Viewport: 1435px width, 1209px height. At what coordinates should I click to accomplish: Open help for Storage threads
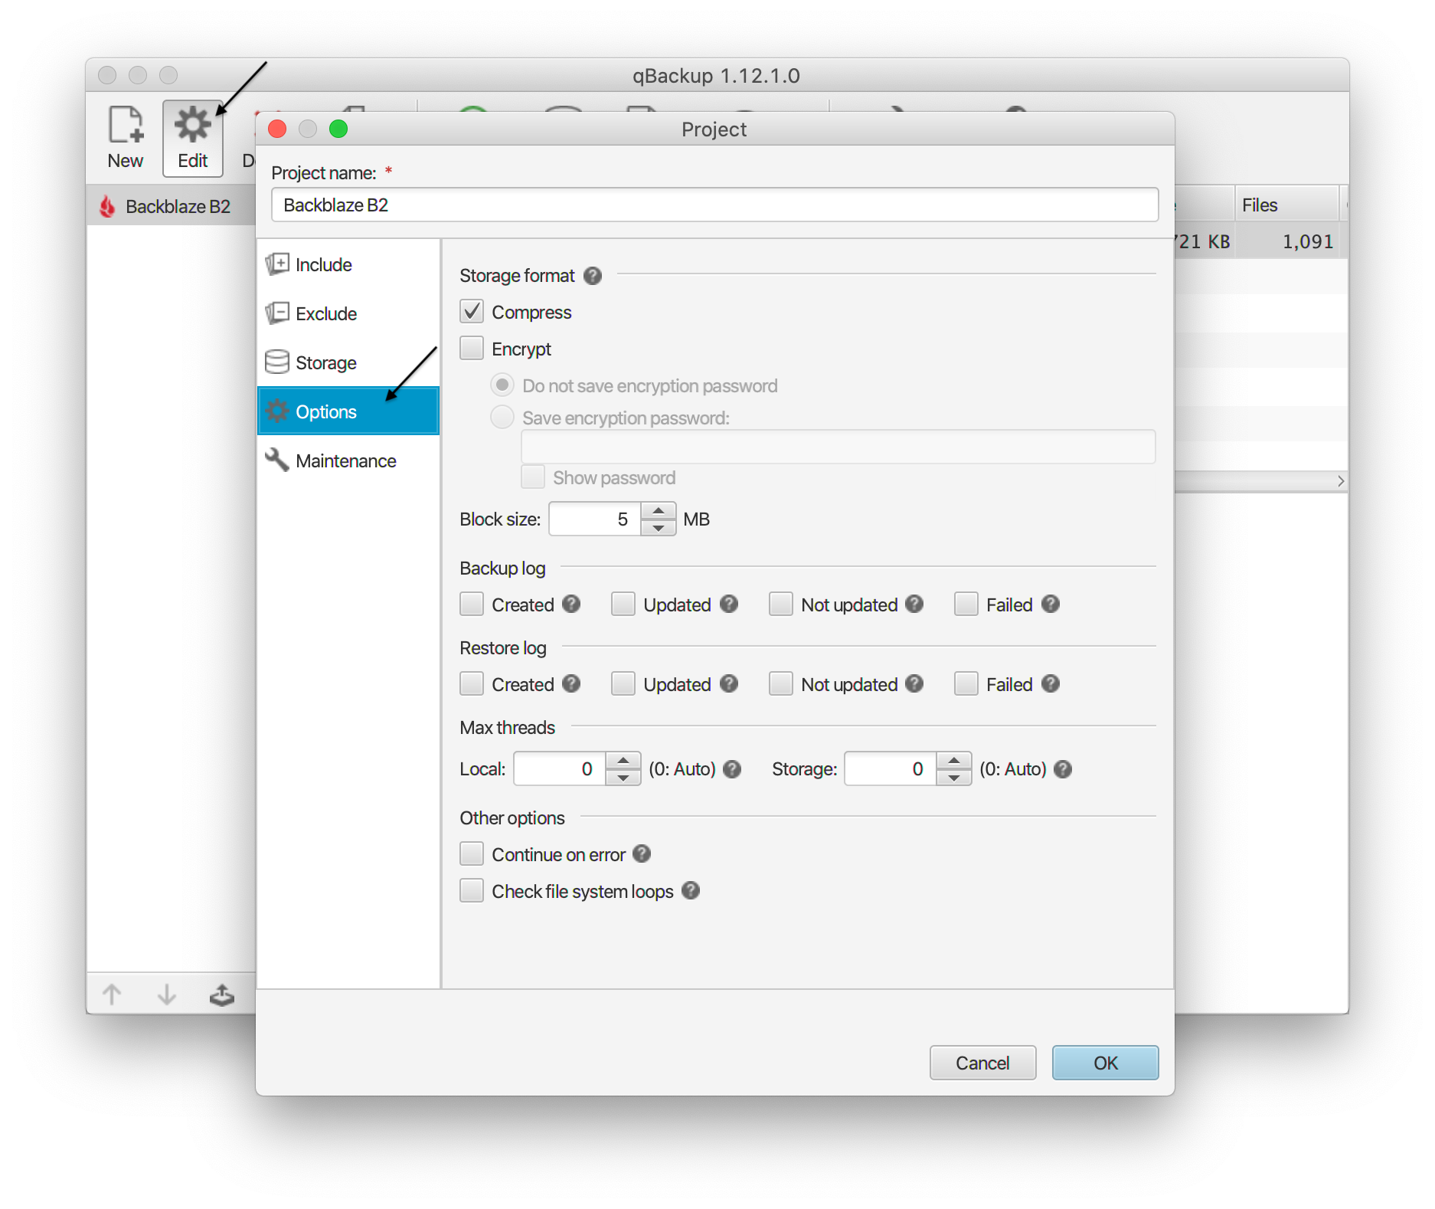tap(1063, 769)
